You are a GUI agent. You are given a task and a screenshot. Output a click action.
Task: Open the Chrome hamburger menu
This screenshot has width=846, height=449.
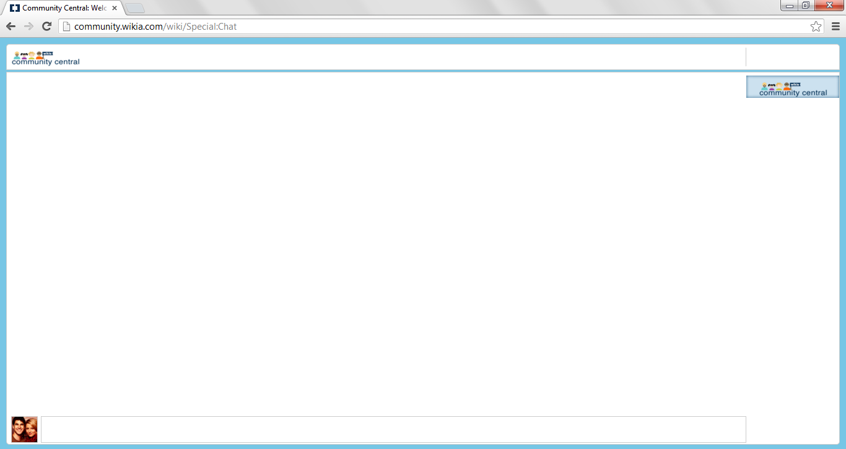coord(835,27)
